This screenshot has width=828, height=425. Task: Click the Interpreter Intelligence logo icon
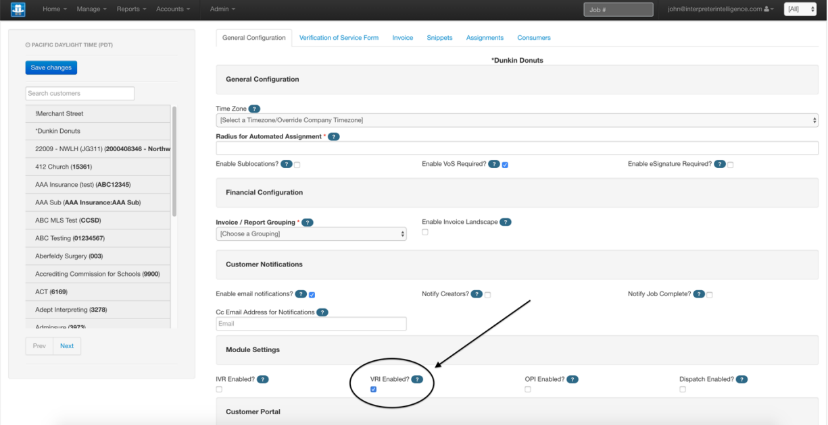click(x=17, y=9)
